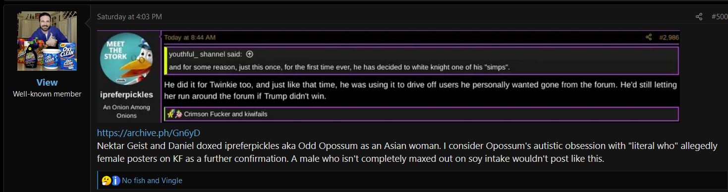The height and width of the screenshot is (192, 728).
Task: Click the Crimson Fucker and kiwifails reactions text
Action: tap(225, 114)
